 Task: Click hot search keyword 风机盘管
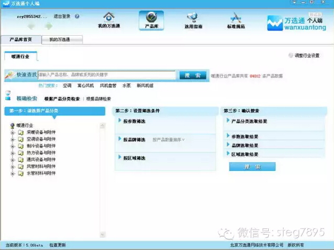click(x=108, y=85)
